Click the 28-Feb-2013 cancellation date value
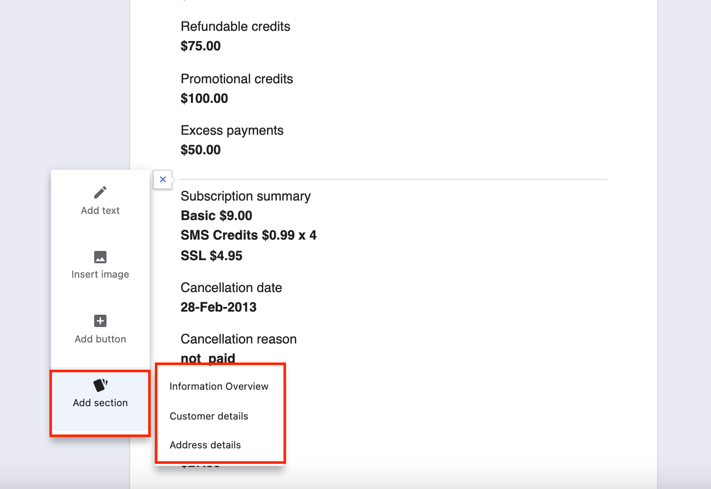The width and height of the screenshot is (711, 489). (x=218, y=307)
